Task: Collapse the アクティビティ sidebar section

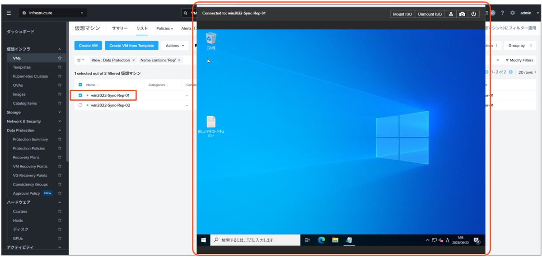Action: [60, 248]
